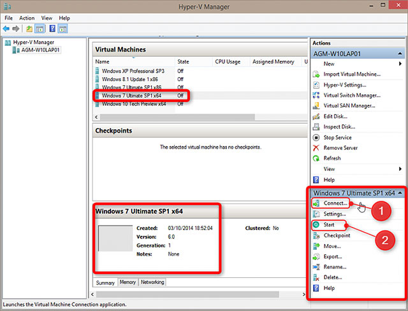Screen dimensions: 408x311
Task: Toggle the Action pane toolbar icon
Action: coord(62,29)
